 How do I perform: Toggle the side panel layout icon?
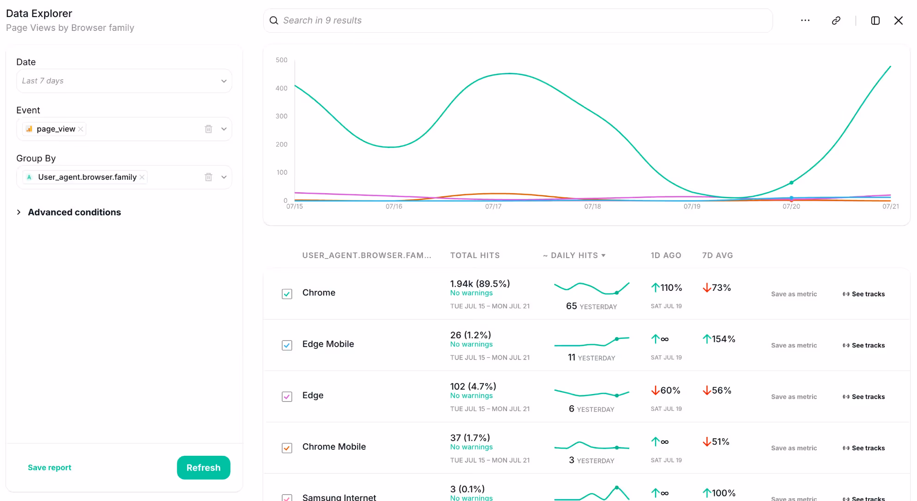point(875,20)
